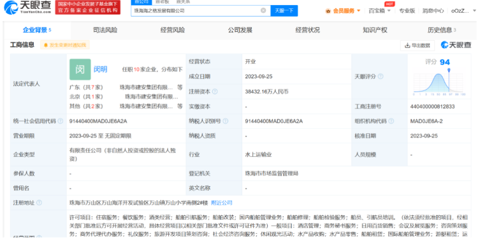
Task: Click the 水上运输业 industry value
Action: pyautogui.click(x=258, y=155)
